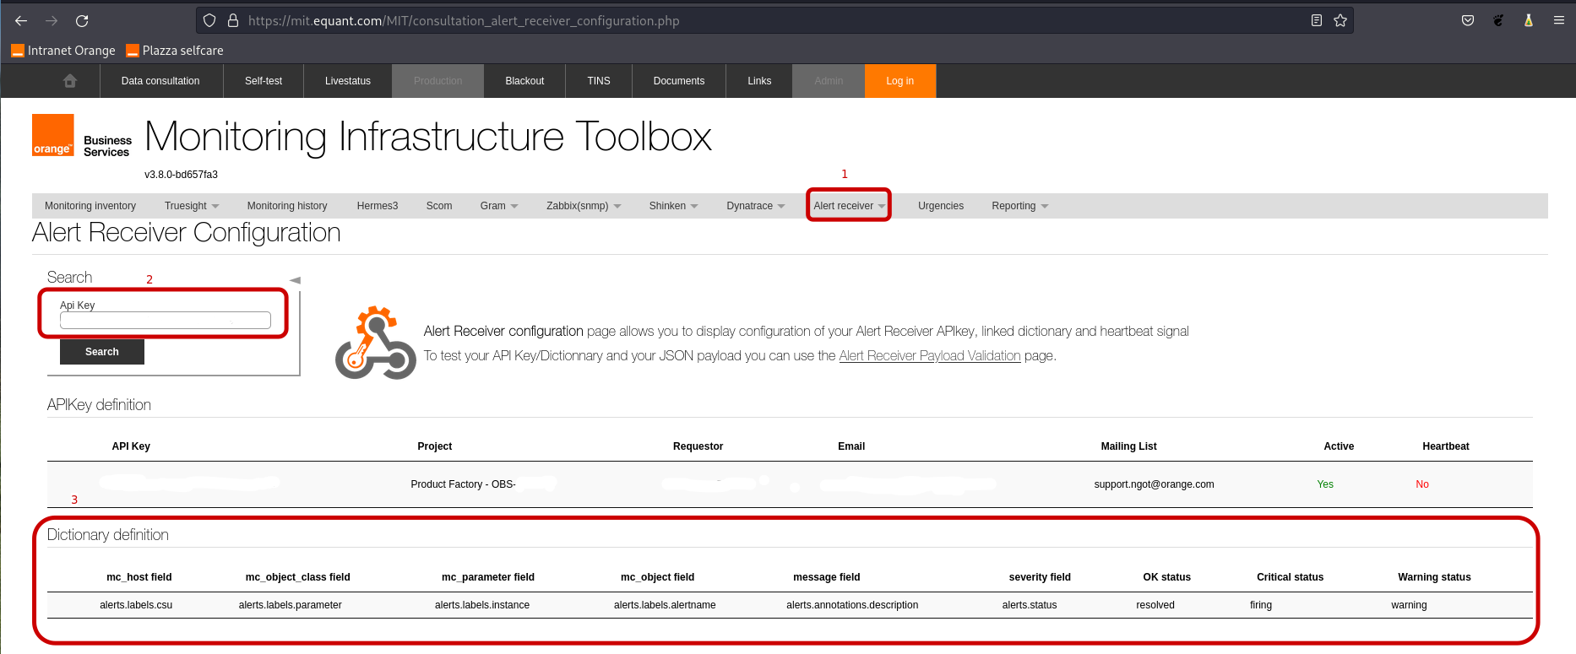Click the Heartbeat value No
This screenshot has height=654, width=1576.
[x=1422, y=484]
